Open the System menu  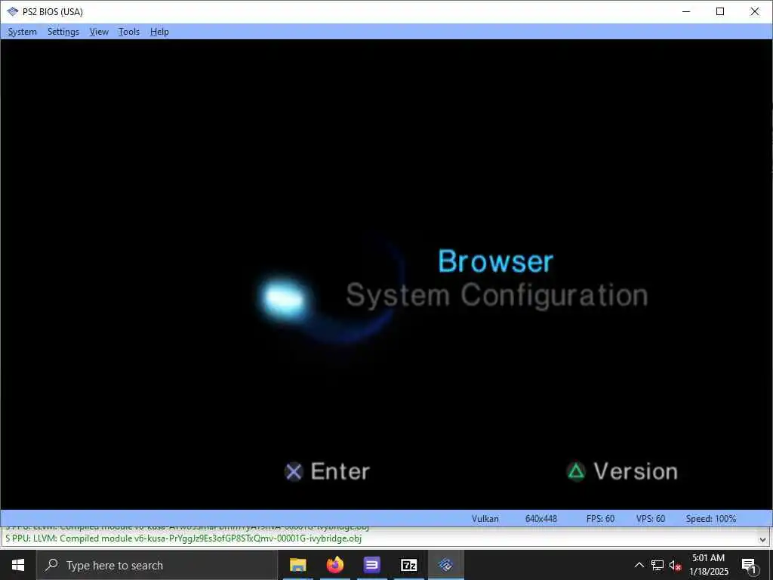pyautogui.click(x=22, y=32)
